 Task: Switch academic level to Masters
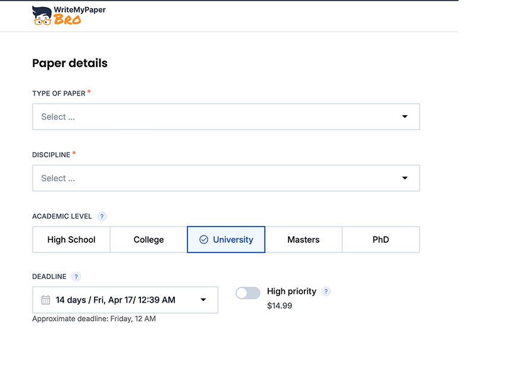tap(303, 240)
